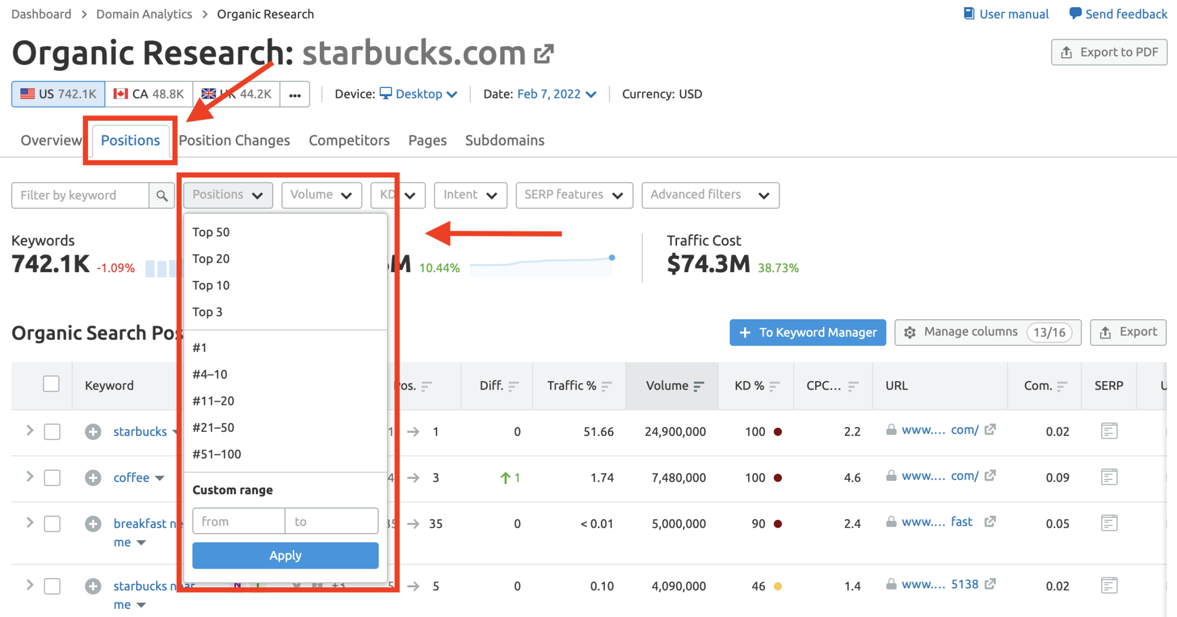Sort table by Volume column icon
The width and height of the screenshot is (1177, 617).
(x=699, y=386)
